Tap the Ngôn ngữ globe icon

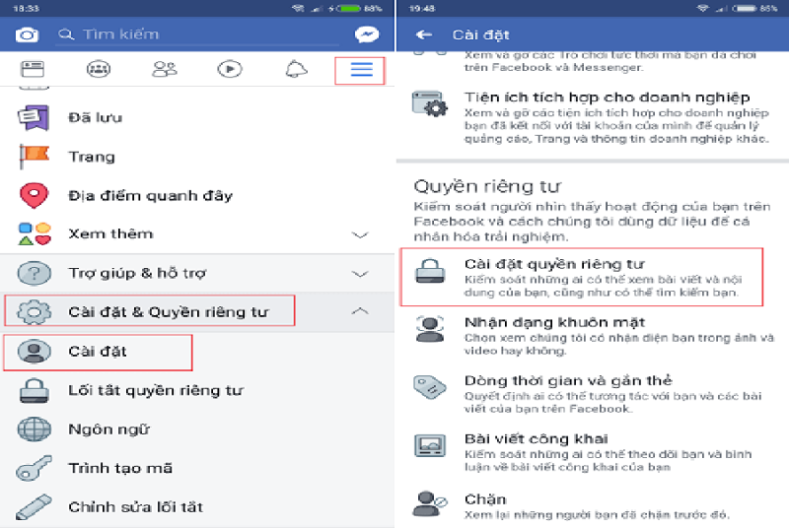35,429
